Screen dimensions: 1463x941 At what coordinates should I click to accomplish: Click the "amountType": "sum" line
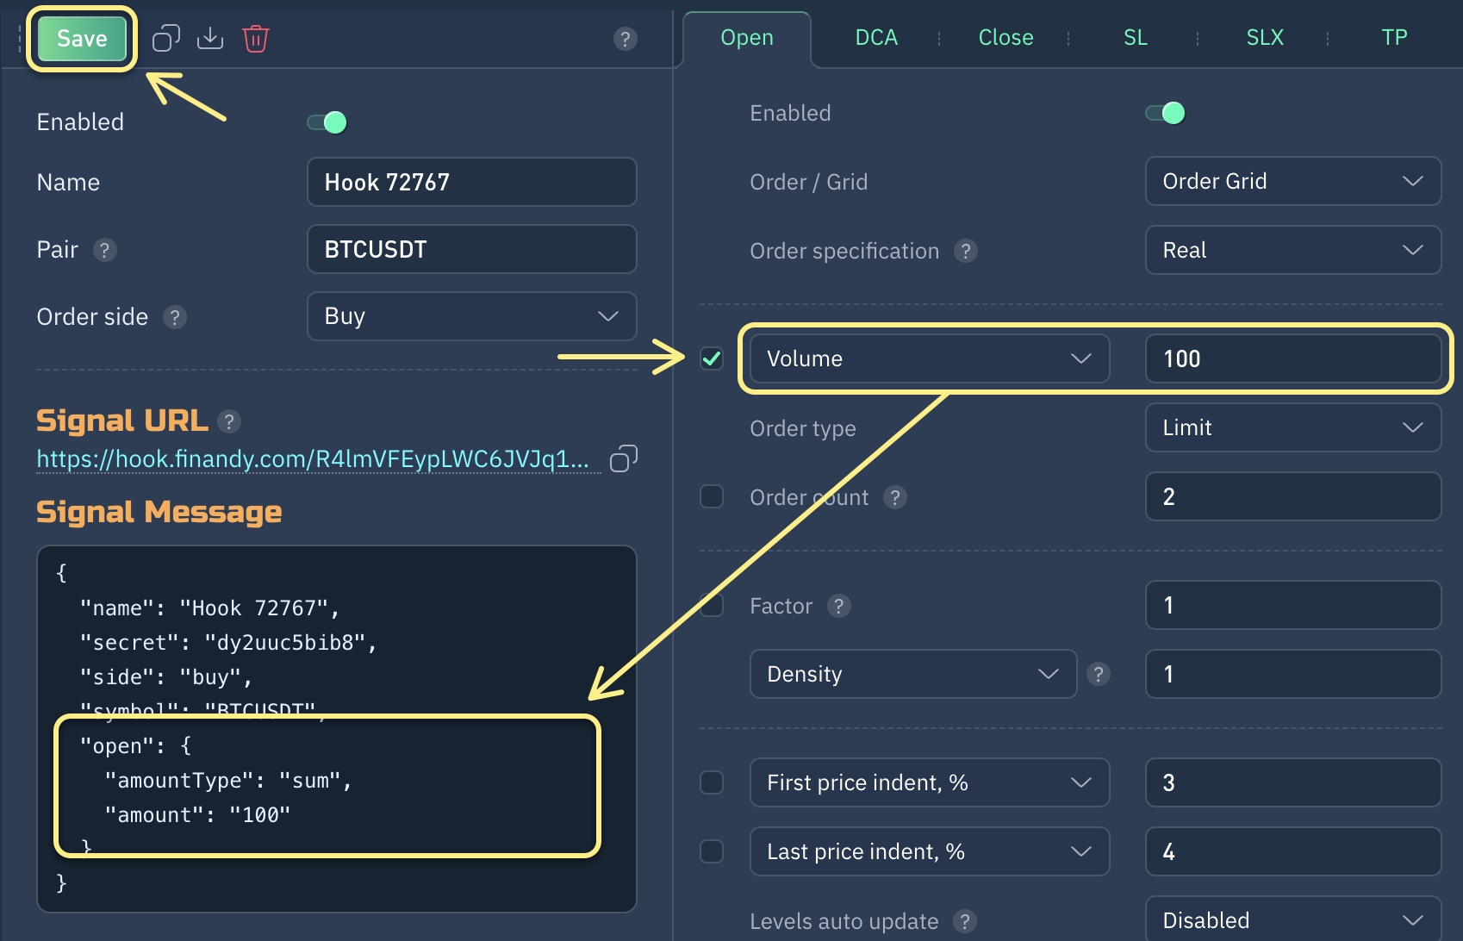coord(228,781)
